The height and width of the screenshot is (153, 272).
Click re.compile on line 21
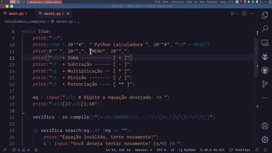click(x=76, y=117)
